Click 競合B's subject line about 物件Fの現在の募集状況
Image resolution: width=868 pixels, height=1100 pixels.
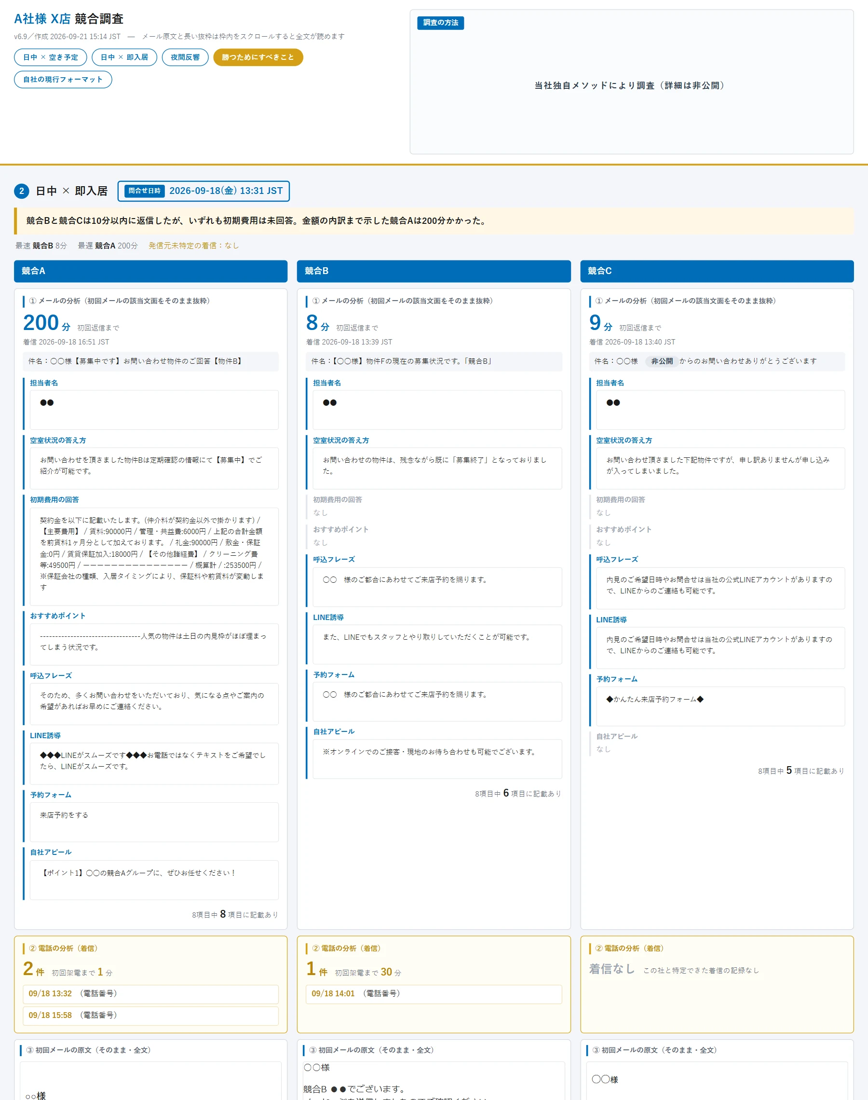coord(434,361)
